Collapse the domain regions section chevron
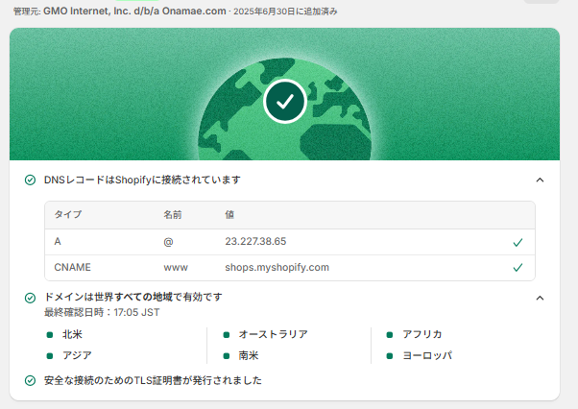The height and width of the screenshot is (409, 578). (x=540, y=298)
